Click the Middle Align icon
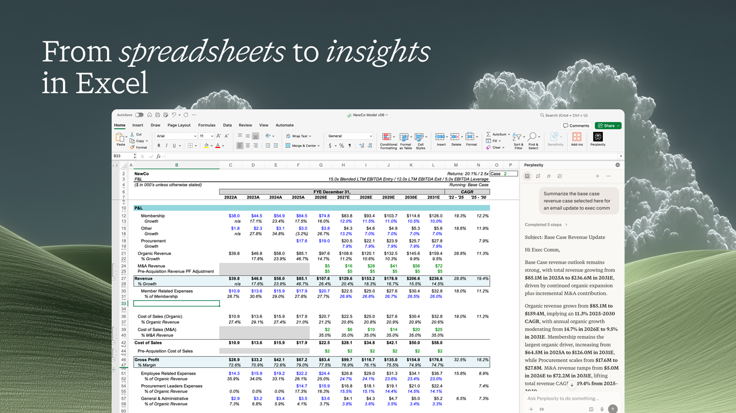Screen dimensions: 736x413 coord(248,136)
